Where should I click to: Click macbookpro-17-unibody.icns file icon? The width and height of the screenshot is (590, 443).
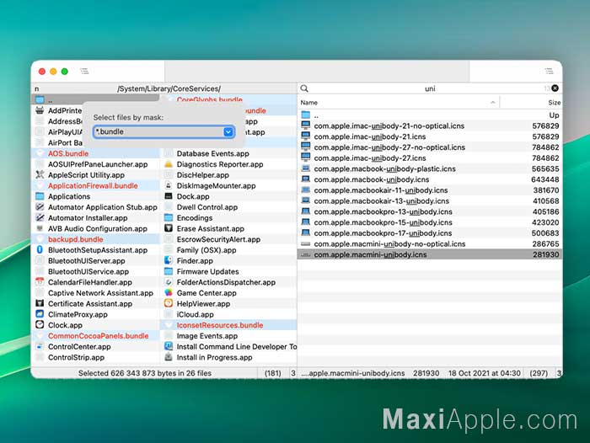[306, 232]
